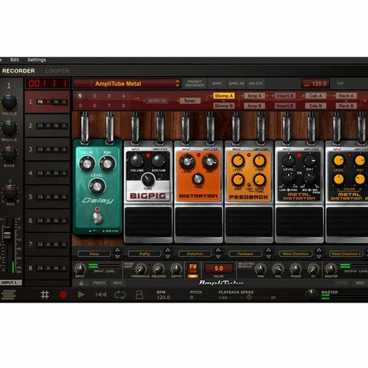Solo track 1 with the S button

(64, 102)
